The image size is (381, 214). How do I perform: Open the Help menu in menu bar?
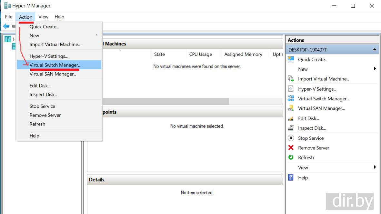59,17
